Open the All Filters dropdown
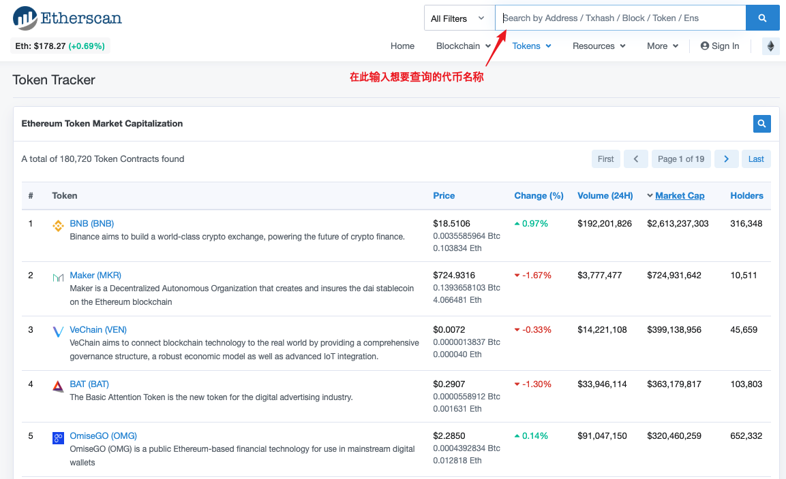 [459, 18]
